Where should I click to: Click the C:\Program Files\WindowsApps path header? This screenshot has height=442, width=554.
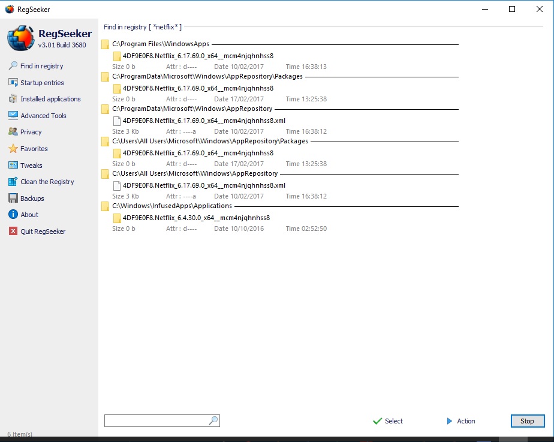pos(161,44)
